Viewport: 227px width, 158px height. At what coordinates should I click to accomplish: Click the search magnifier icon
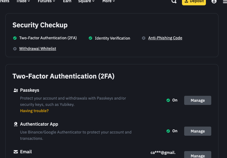pyautogui.click(x=174, y=2)
